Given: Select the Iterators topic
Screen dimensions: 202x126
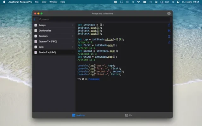Looking at the screenshot, I should click(54, 36).
